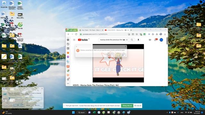Image resolution: width=205 pixels, height=115 pixels.
Task: Focus the Run dialog Open text field
Action: pyautogui.click(x=25, y=98)
